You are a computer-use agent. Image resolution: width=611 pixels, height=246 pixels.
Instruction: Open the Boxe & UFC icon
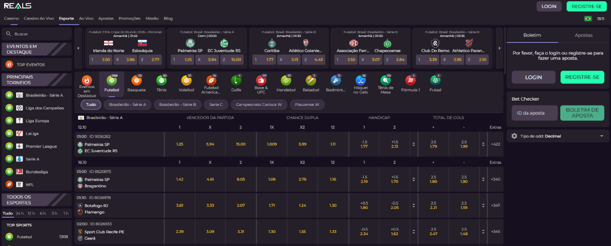(261, 80)
